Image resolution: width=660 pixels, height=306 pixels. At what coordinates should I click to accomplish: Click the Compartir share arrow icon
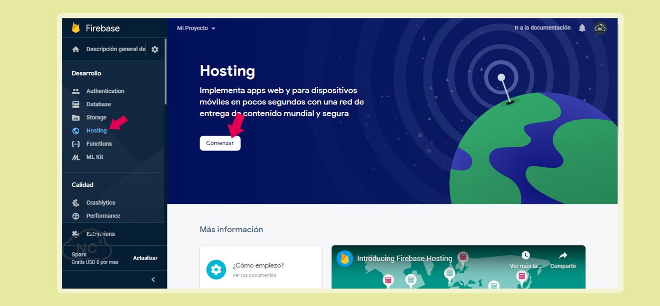click(x=563, y=255)
